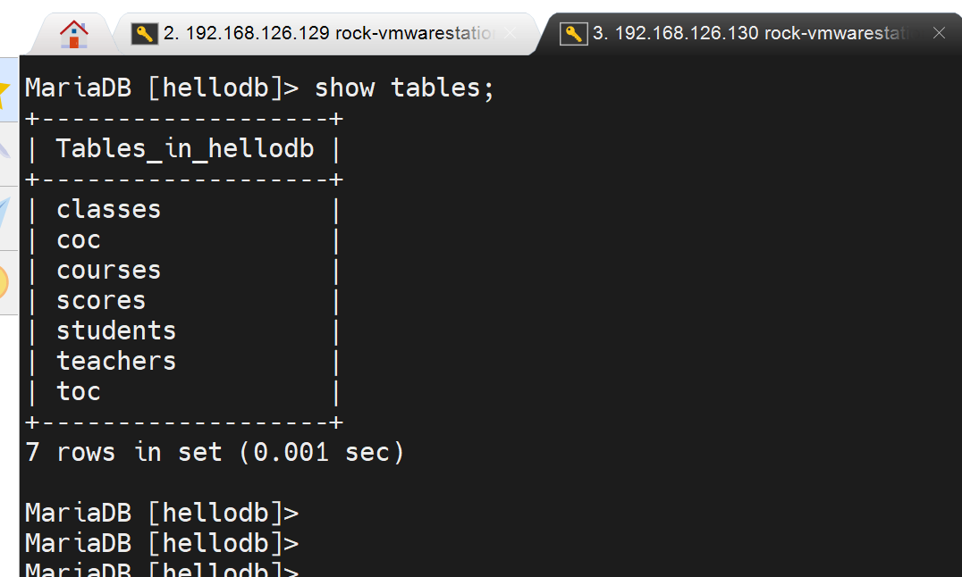Viewport: 962px width, 577px height.
Task: Select the 192.168.126.130 session tab
Action: tap(751, 34)
